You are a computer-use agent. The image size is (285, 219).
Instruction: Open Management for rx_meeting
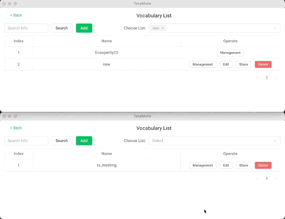(203, 165)
